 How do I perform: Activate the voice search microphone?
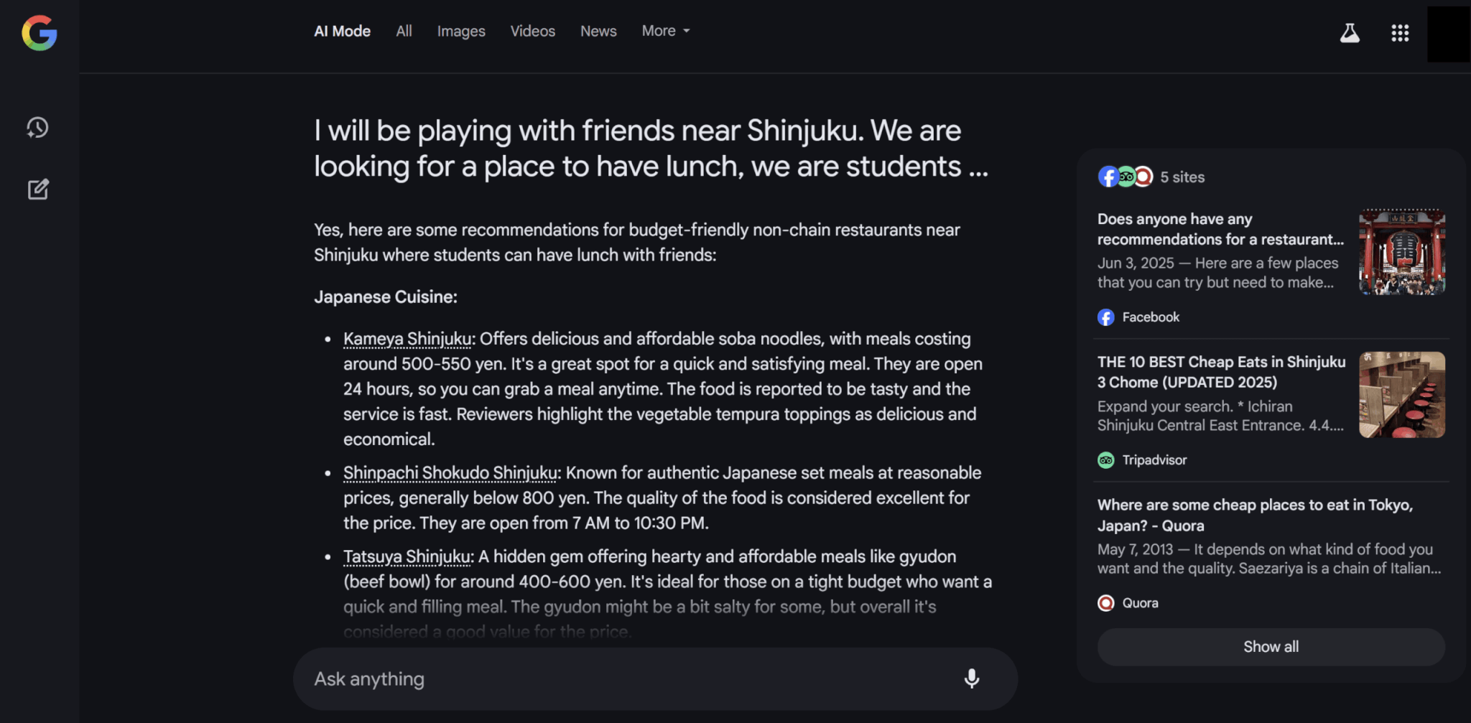click(971, 678)
